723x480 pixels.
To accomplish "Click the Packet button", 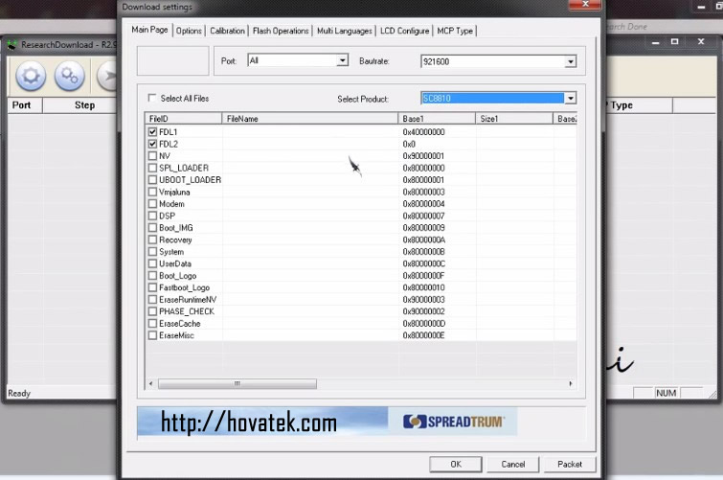I will click(570, 464).
